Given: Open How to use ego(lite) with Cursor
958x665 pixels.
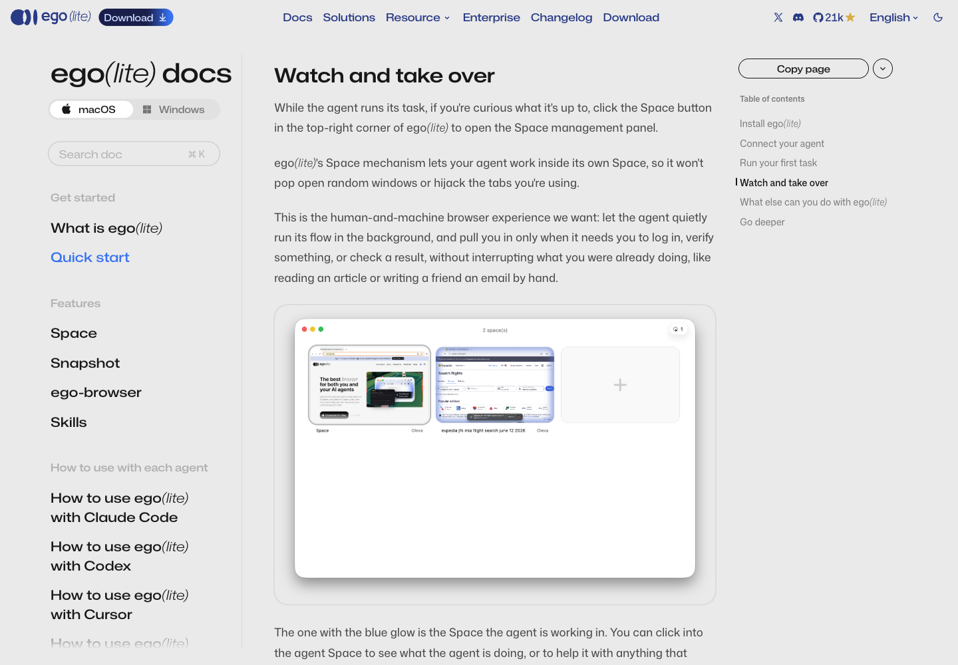Looking at the screenshot, I should coord(120,604).
